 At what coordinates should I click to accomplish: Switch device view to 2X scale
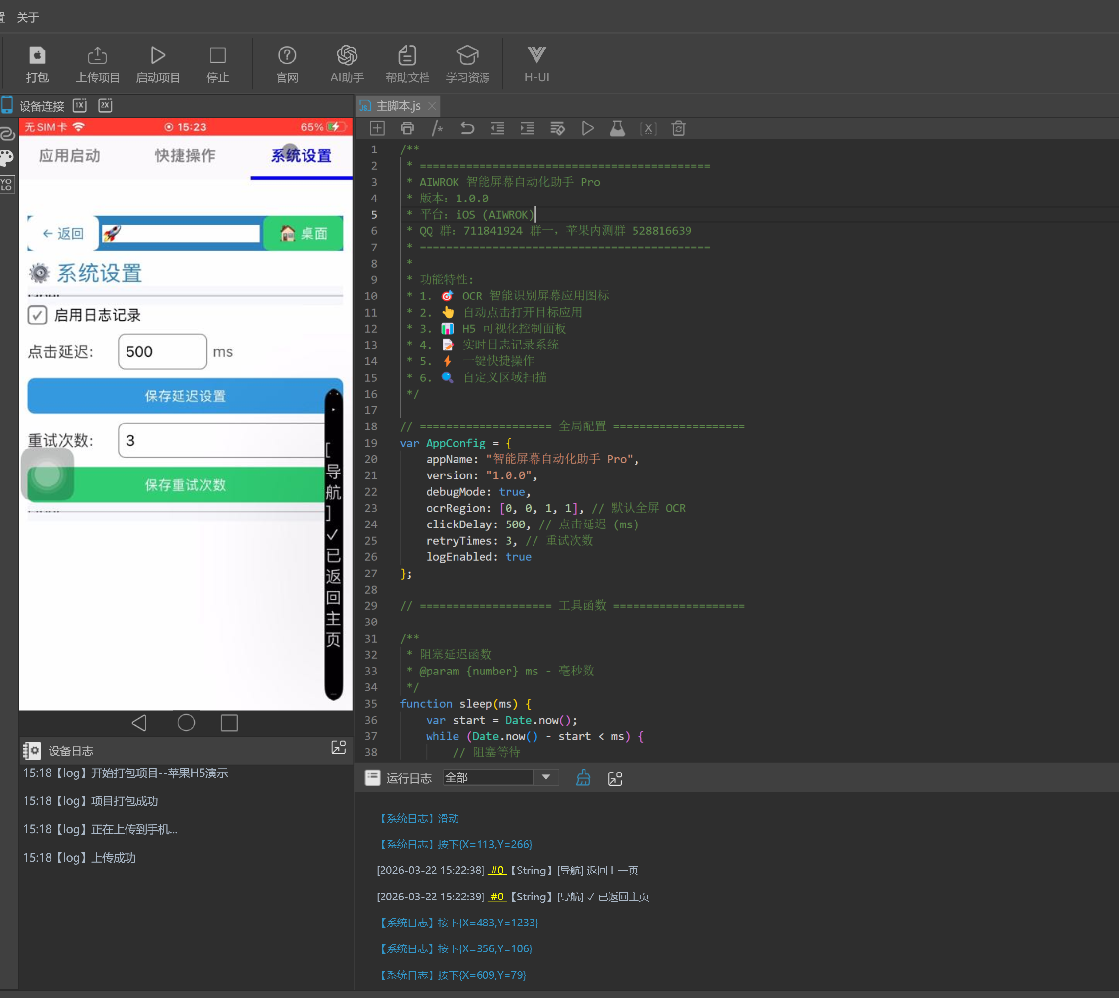(105, 105)
